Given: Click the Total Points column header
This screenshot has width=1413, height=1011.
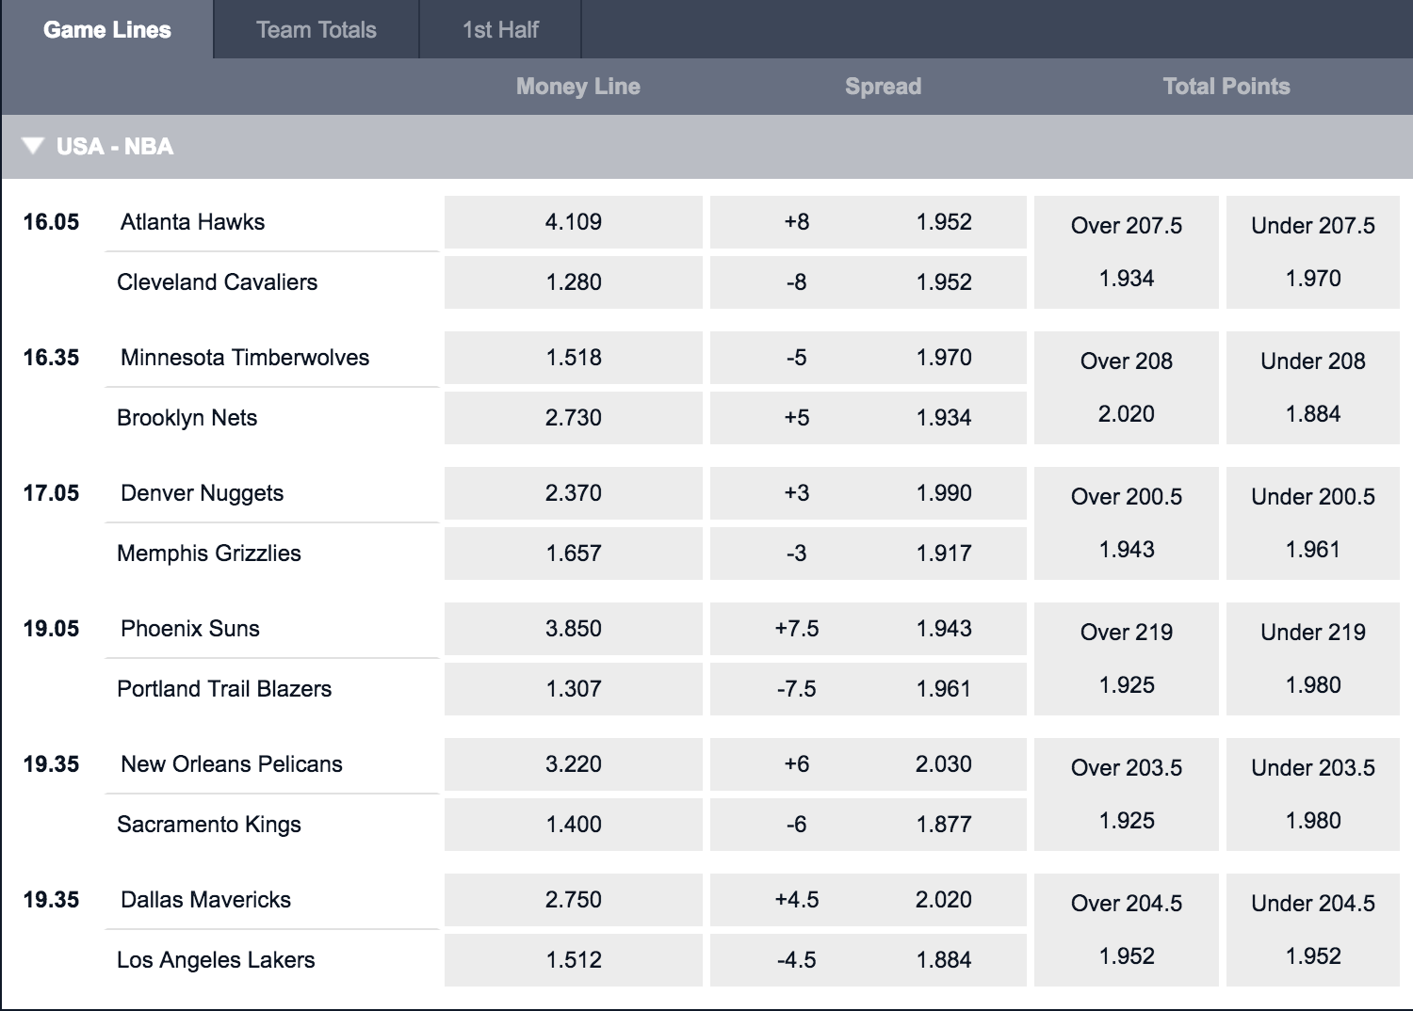Looking at the screenshot, I should (x=1226, y=87).
